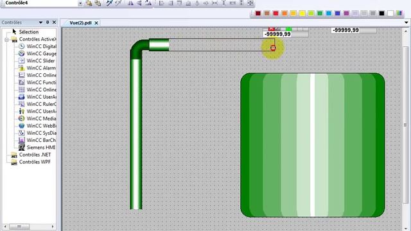Screen dimensions: 411x231
Task: Close the Vue(2).pdl tab
Action: coord(96,23)
